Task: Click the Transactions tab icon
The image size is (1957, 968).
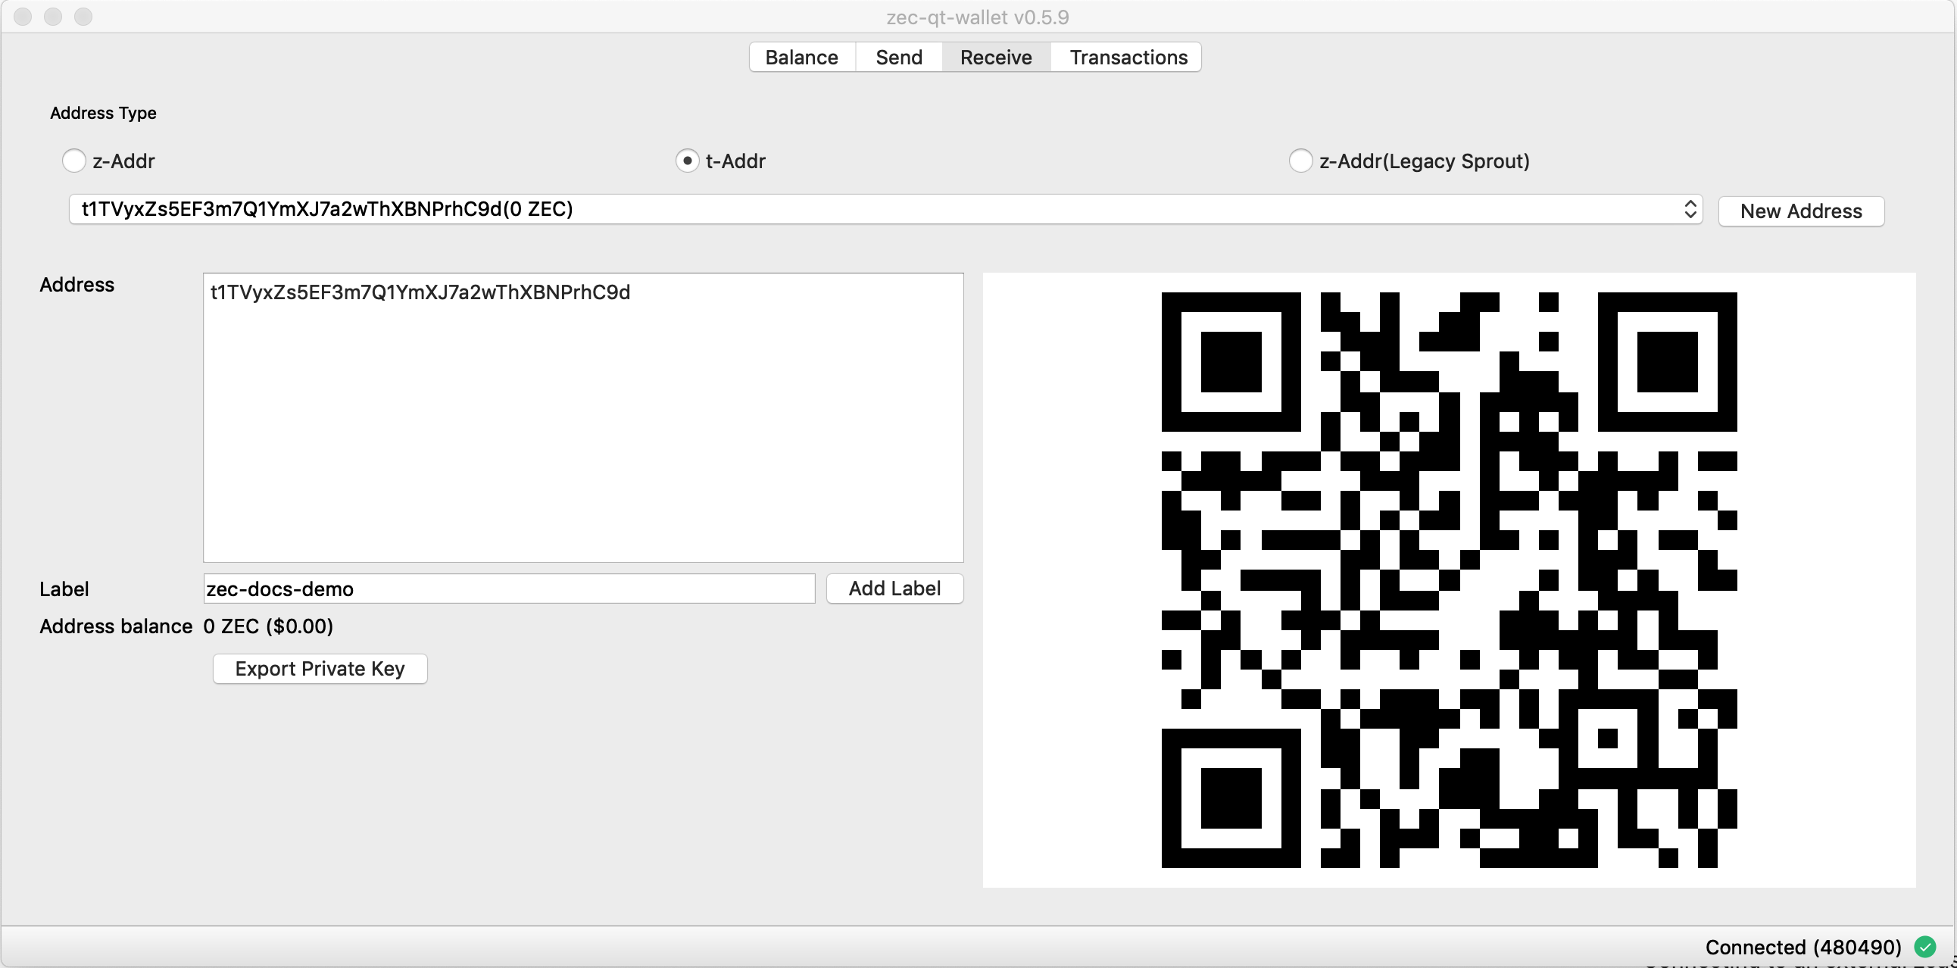Action: click(x=1128, y=56)
